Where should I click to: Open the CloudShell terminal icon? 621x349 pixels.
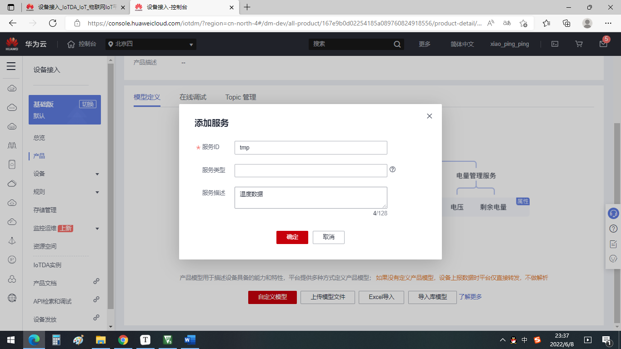point(555,44)
